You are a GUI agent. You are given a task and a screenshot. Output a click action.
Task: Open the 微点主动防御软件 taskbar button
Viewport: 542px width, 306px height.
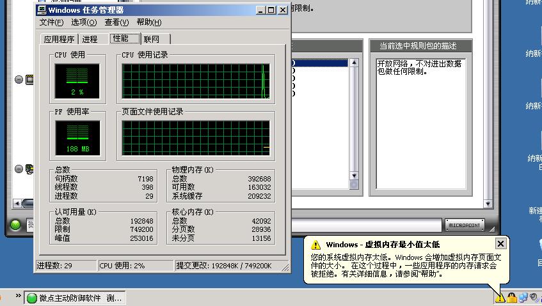click(x=74, y=298)
